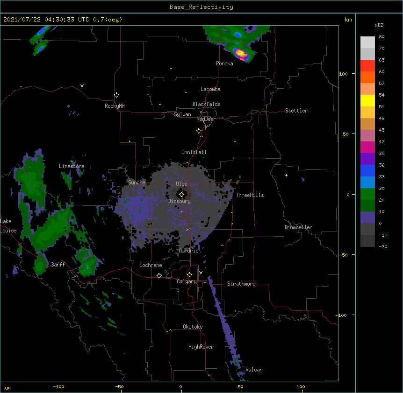Click the right axis -50 km tick label
The height and width of the screenshot is (393, 403).
343,255
